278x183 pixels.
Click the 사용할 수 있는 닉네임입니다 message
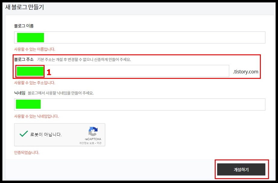[x=36, y=116]
